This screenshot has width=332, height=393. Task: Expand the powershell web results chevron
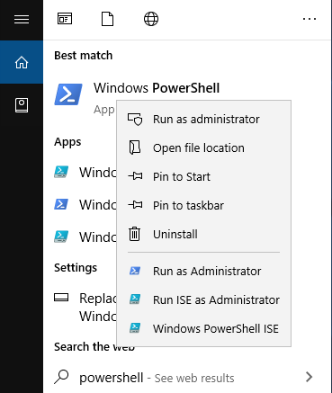pyautogui.click(x=309, y=377)
